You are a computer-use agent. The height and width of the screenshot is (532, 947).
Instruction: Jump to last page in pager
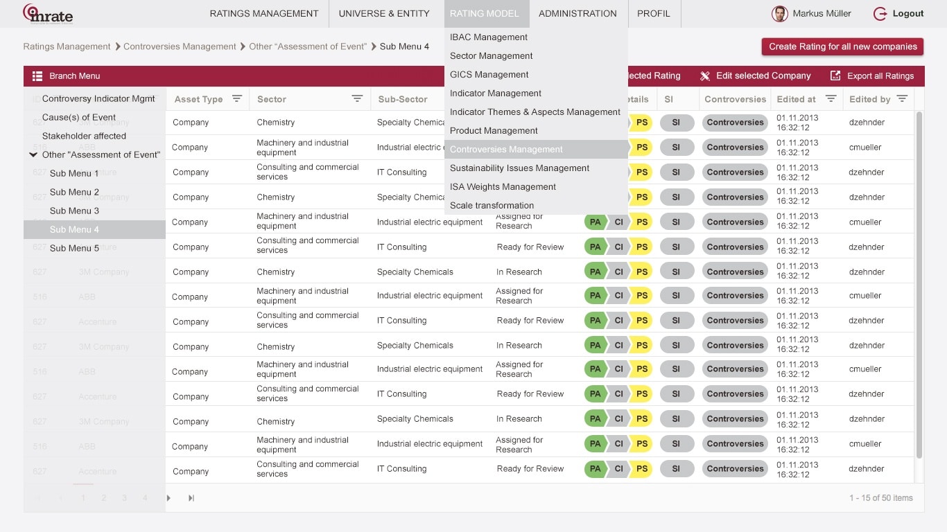pos(191,498)
